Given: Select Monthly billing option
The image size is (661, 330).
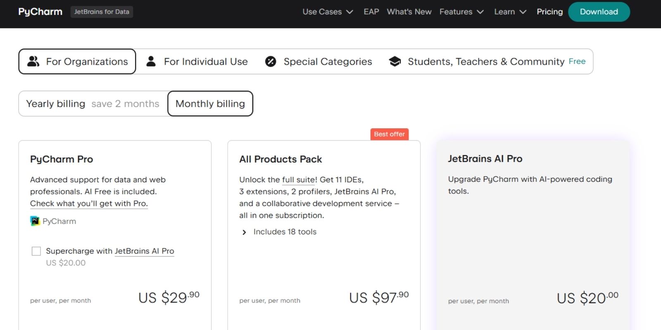Looking at the screenshot, I should click(210, 104).
